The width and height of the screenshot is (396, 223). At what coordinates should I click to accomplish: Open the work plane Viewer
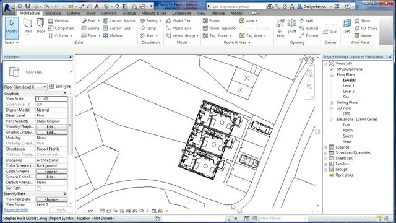click(x=363, y=36)
